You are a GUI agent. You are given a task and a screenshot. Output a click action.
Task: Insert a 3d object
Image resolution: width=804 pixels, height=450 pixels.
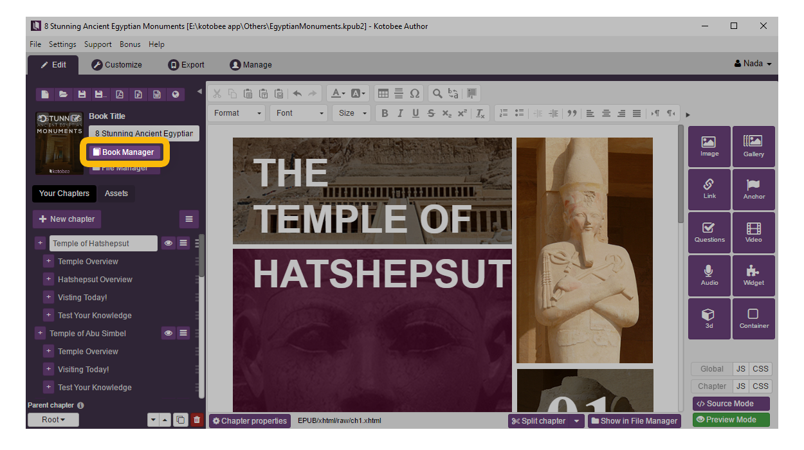click(709, 318)
